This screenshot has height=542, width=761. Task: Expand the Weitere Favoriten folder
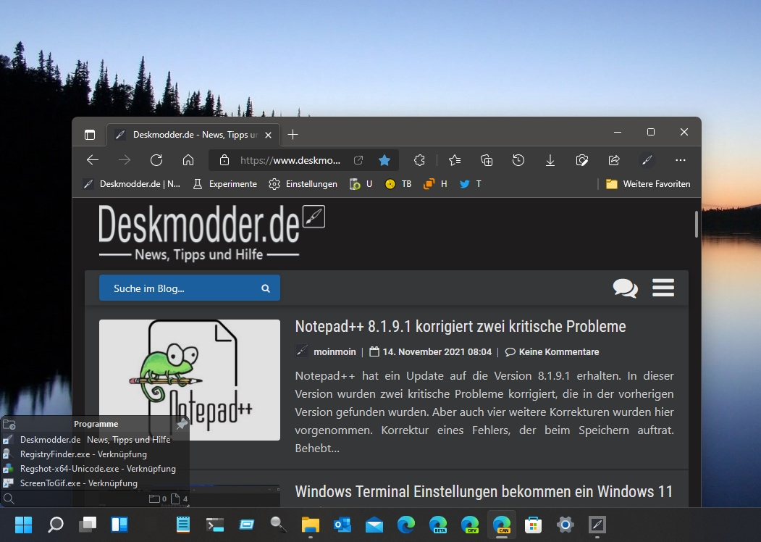(648, 184)
